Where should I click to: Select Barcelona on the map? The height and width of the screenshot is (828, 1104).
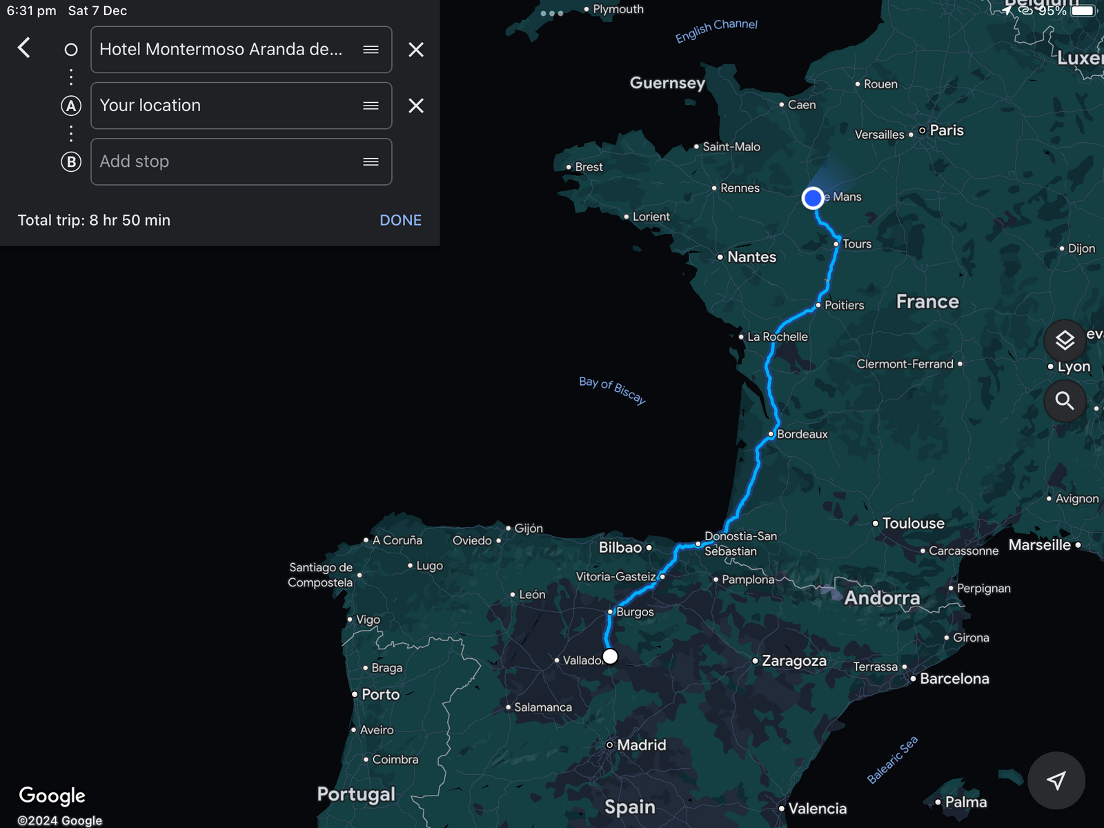click(954, 678)
